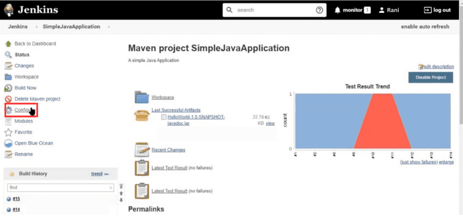Focus the Build History find field
463x218 pixels.
[58, 187]
